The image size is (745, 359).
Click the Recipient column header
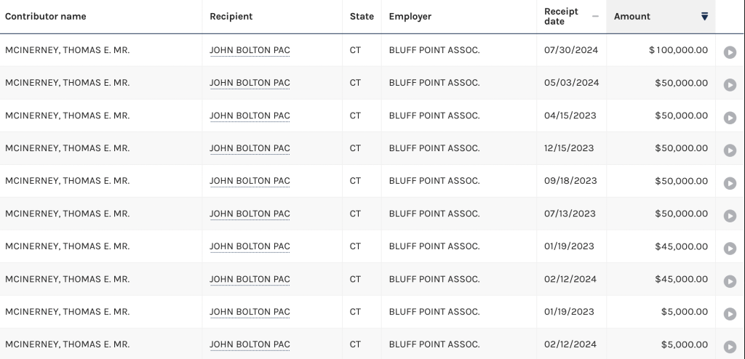pos(231,17)
